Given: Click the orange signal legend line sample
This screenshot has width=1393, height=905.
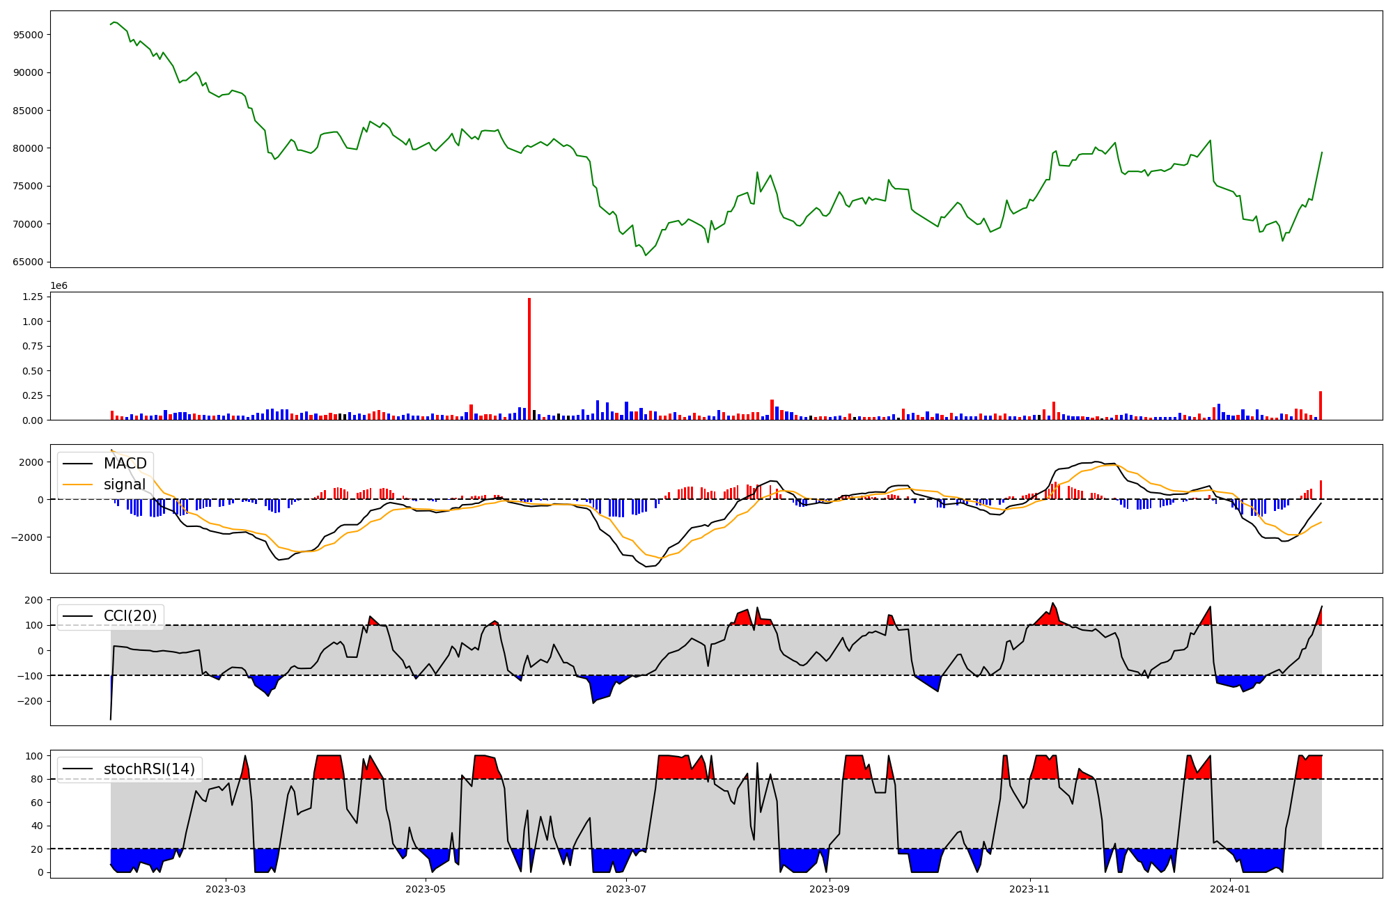Looking at the screenshot, I should tap(78, 485).
